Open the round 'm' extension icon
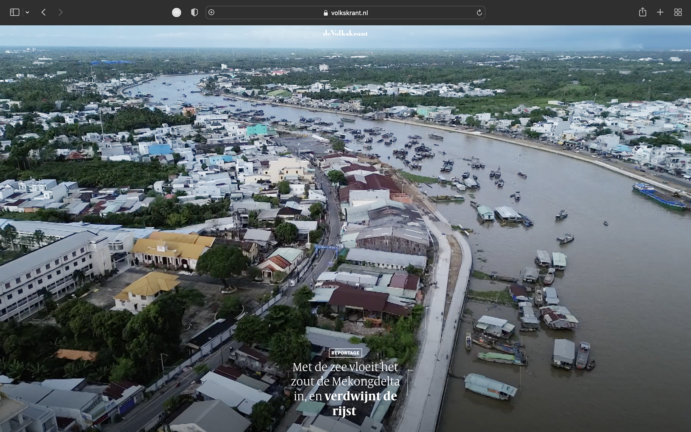Image resolution: width=691 pixels, height=432 pixels. point(176,13)
